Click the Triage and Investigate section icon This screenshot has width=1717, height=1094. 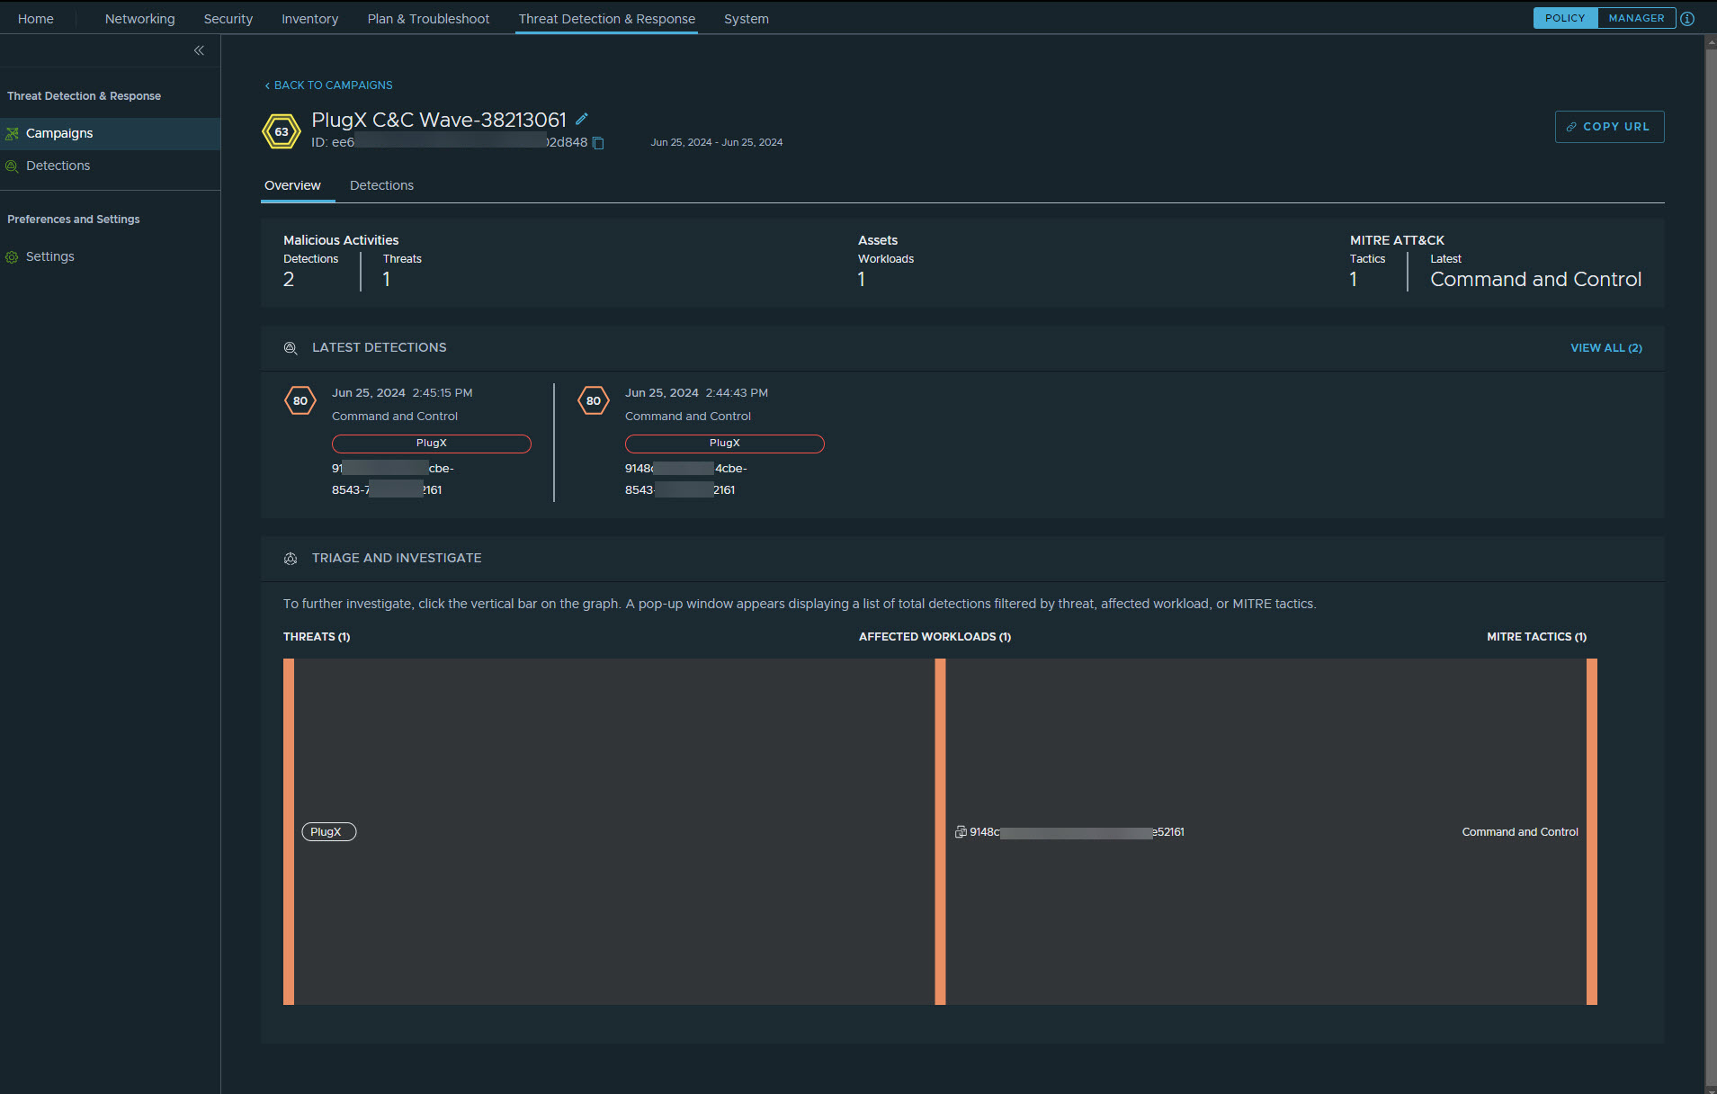(x=291, y=559)
